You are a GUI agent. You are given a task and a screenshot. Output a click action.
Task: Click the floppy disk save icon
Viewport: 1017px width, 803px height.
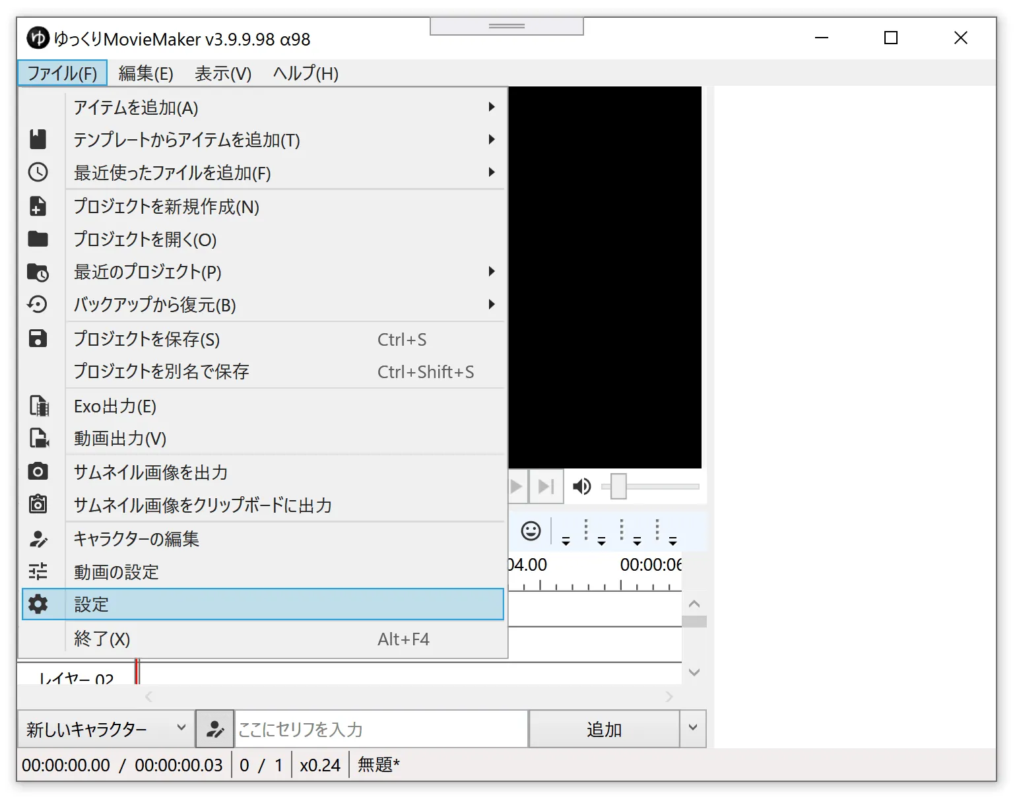(38, 338)
